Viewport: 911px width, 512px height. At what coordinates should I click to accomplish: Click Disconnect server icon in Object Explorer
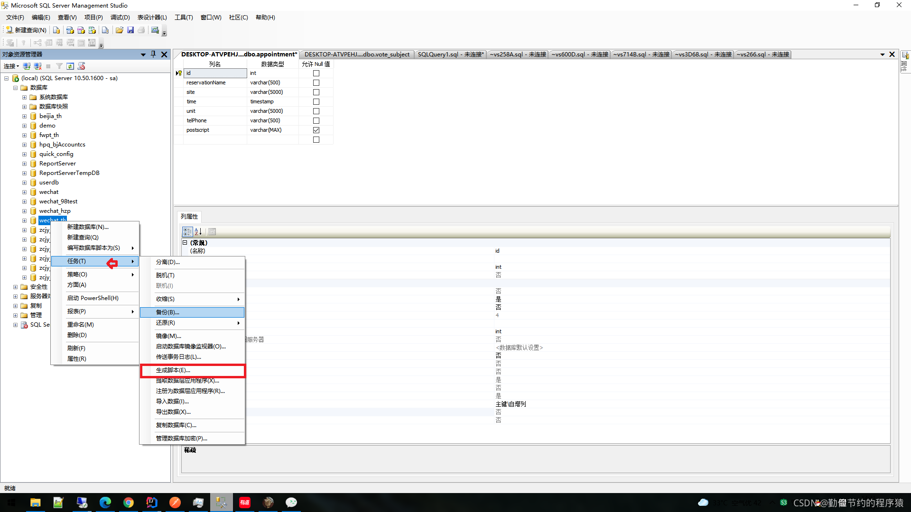tap(37, 66)
